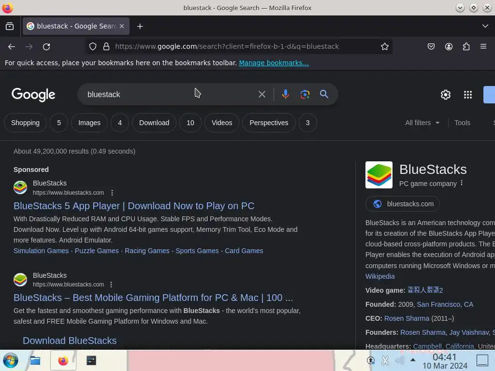Select the '3' filter chip
Image resolution: width=495 pixels, height=371 pixels.
[x=307, y=123]
